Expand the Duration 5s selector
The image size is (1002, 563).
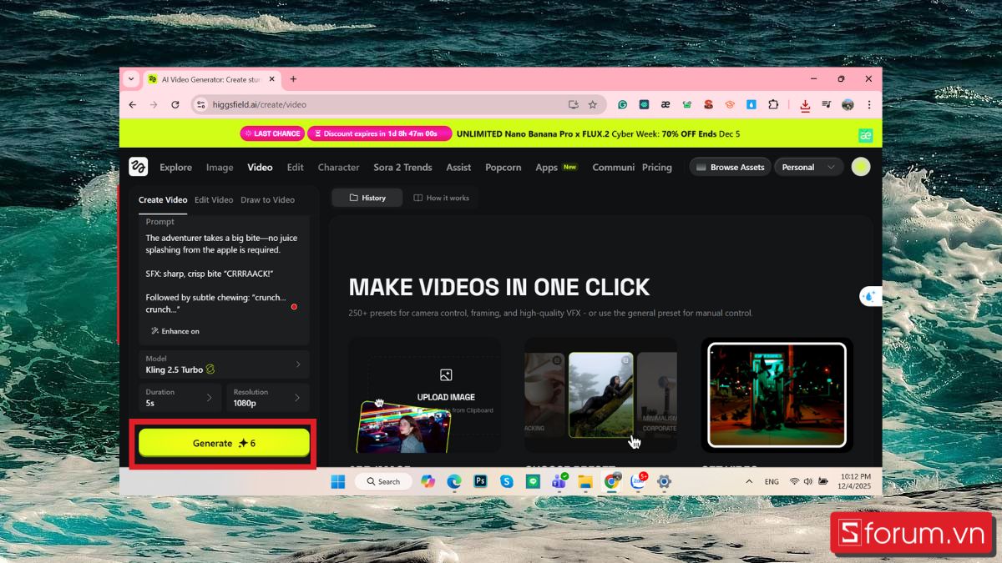pos(180,398)
